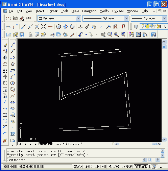The height and width of the screenshot is (171, 168).
Task: Click the POLAR status button
Action: (x=114, y=167)
